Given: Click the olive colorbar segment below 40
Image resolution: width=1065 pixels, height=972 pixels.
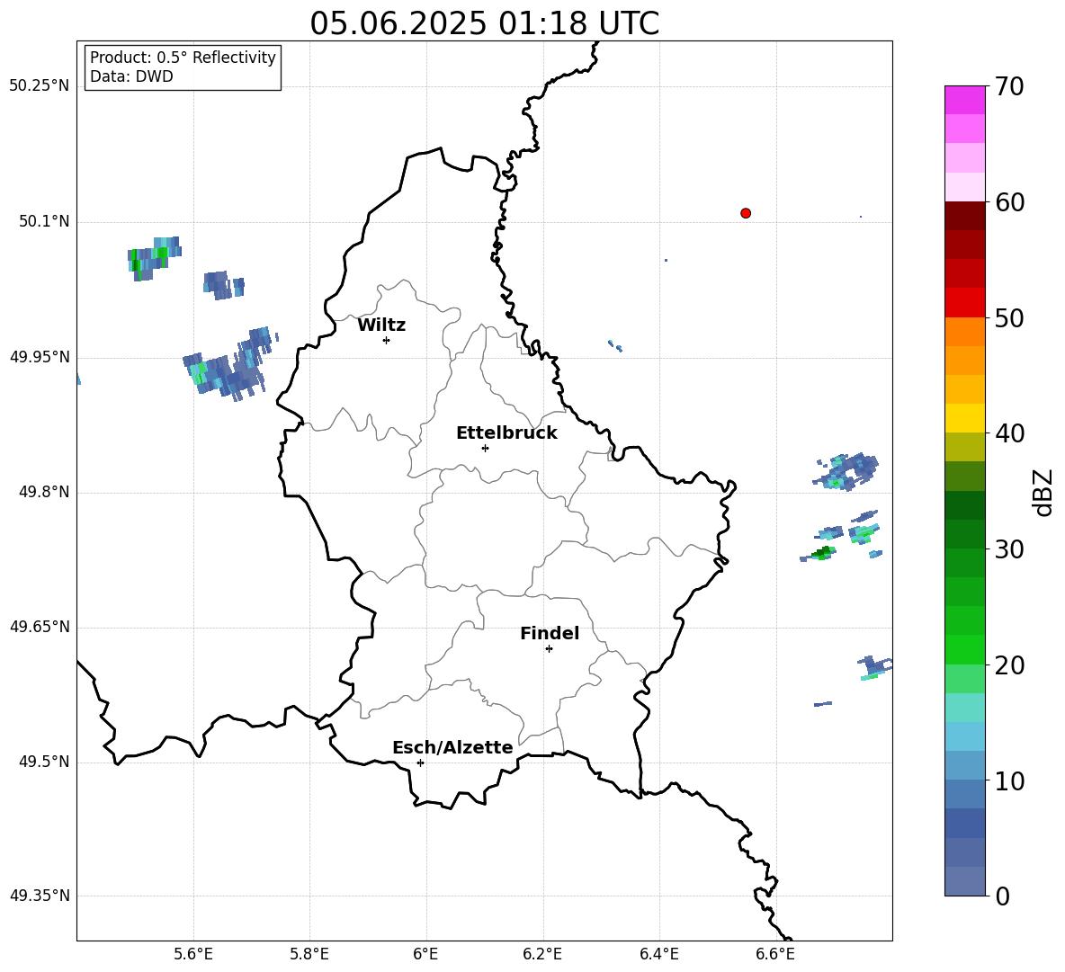Looking at the screenshot, I should [964, 447].
